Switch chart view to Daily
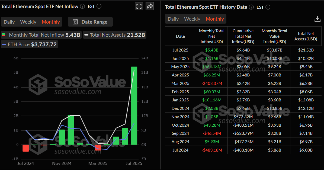Screen dimensions: 324x170 click(9, 22)
